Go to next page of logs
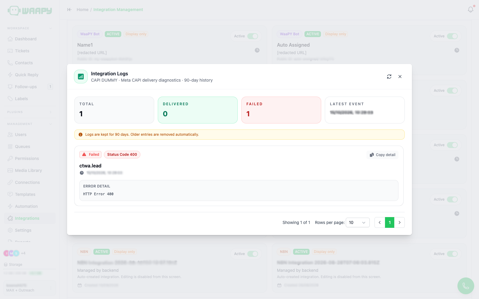This screenshot has height=299, width=479. pyautogui.click(x=399, y=222)
